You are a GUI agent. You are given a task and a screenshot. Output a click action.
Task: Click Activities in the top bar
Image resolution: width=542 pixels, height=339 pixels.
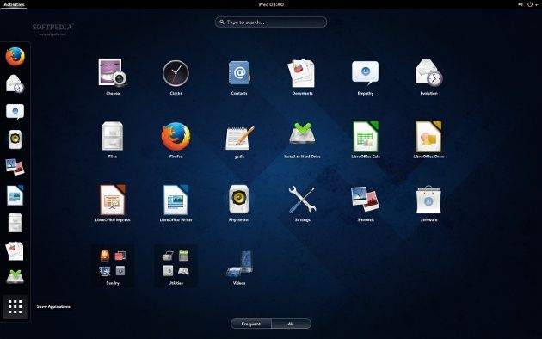[14, 4]
